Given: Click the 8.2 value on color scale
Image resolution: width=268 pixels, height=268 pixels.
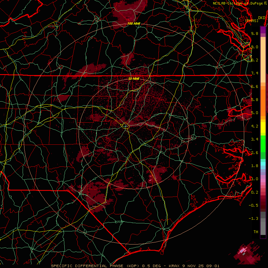Looking at the screenshot, I should click(255, 60).
